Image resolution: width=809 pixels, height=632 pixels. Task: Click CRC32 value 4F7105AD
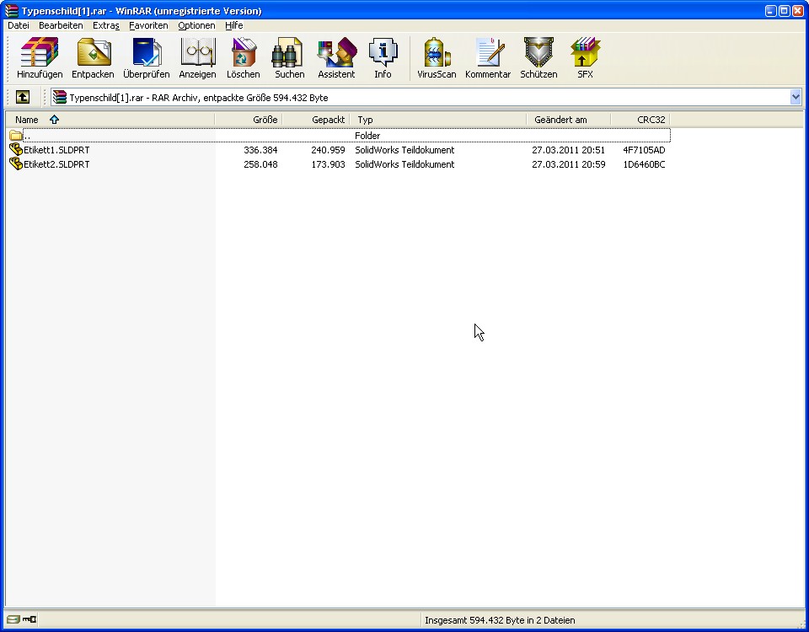(x=644, y=150)
